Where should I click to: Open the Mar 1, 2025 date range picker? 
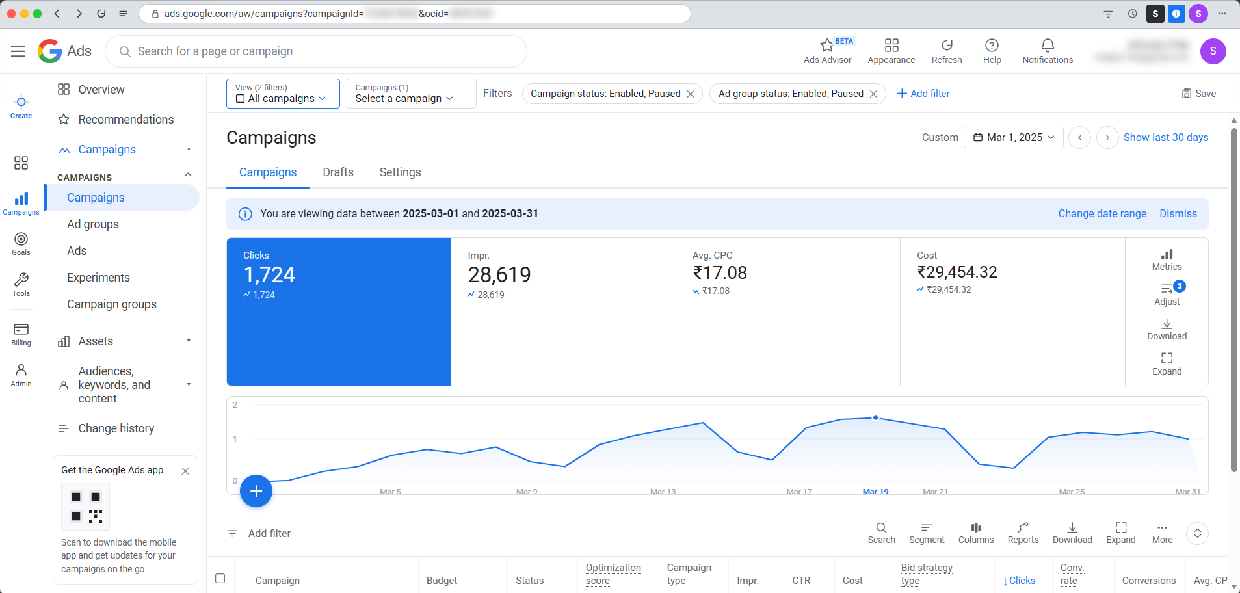(x=1014, y=137)
